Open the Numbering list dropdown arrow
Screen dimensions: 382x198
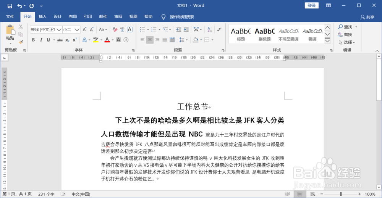click(159, 30)
